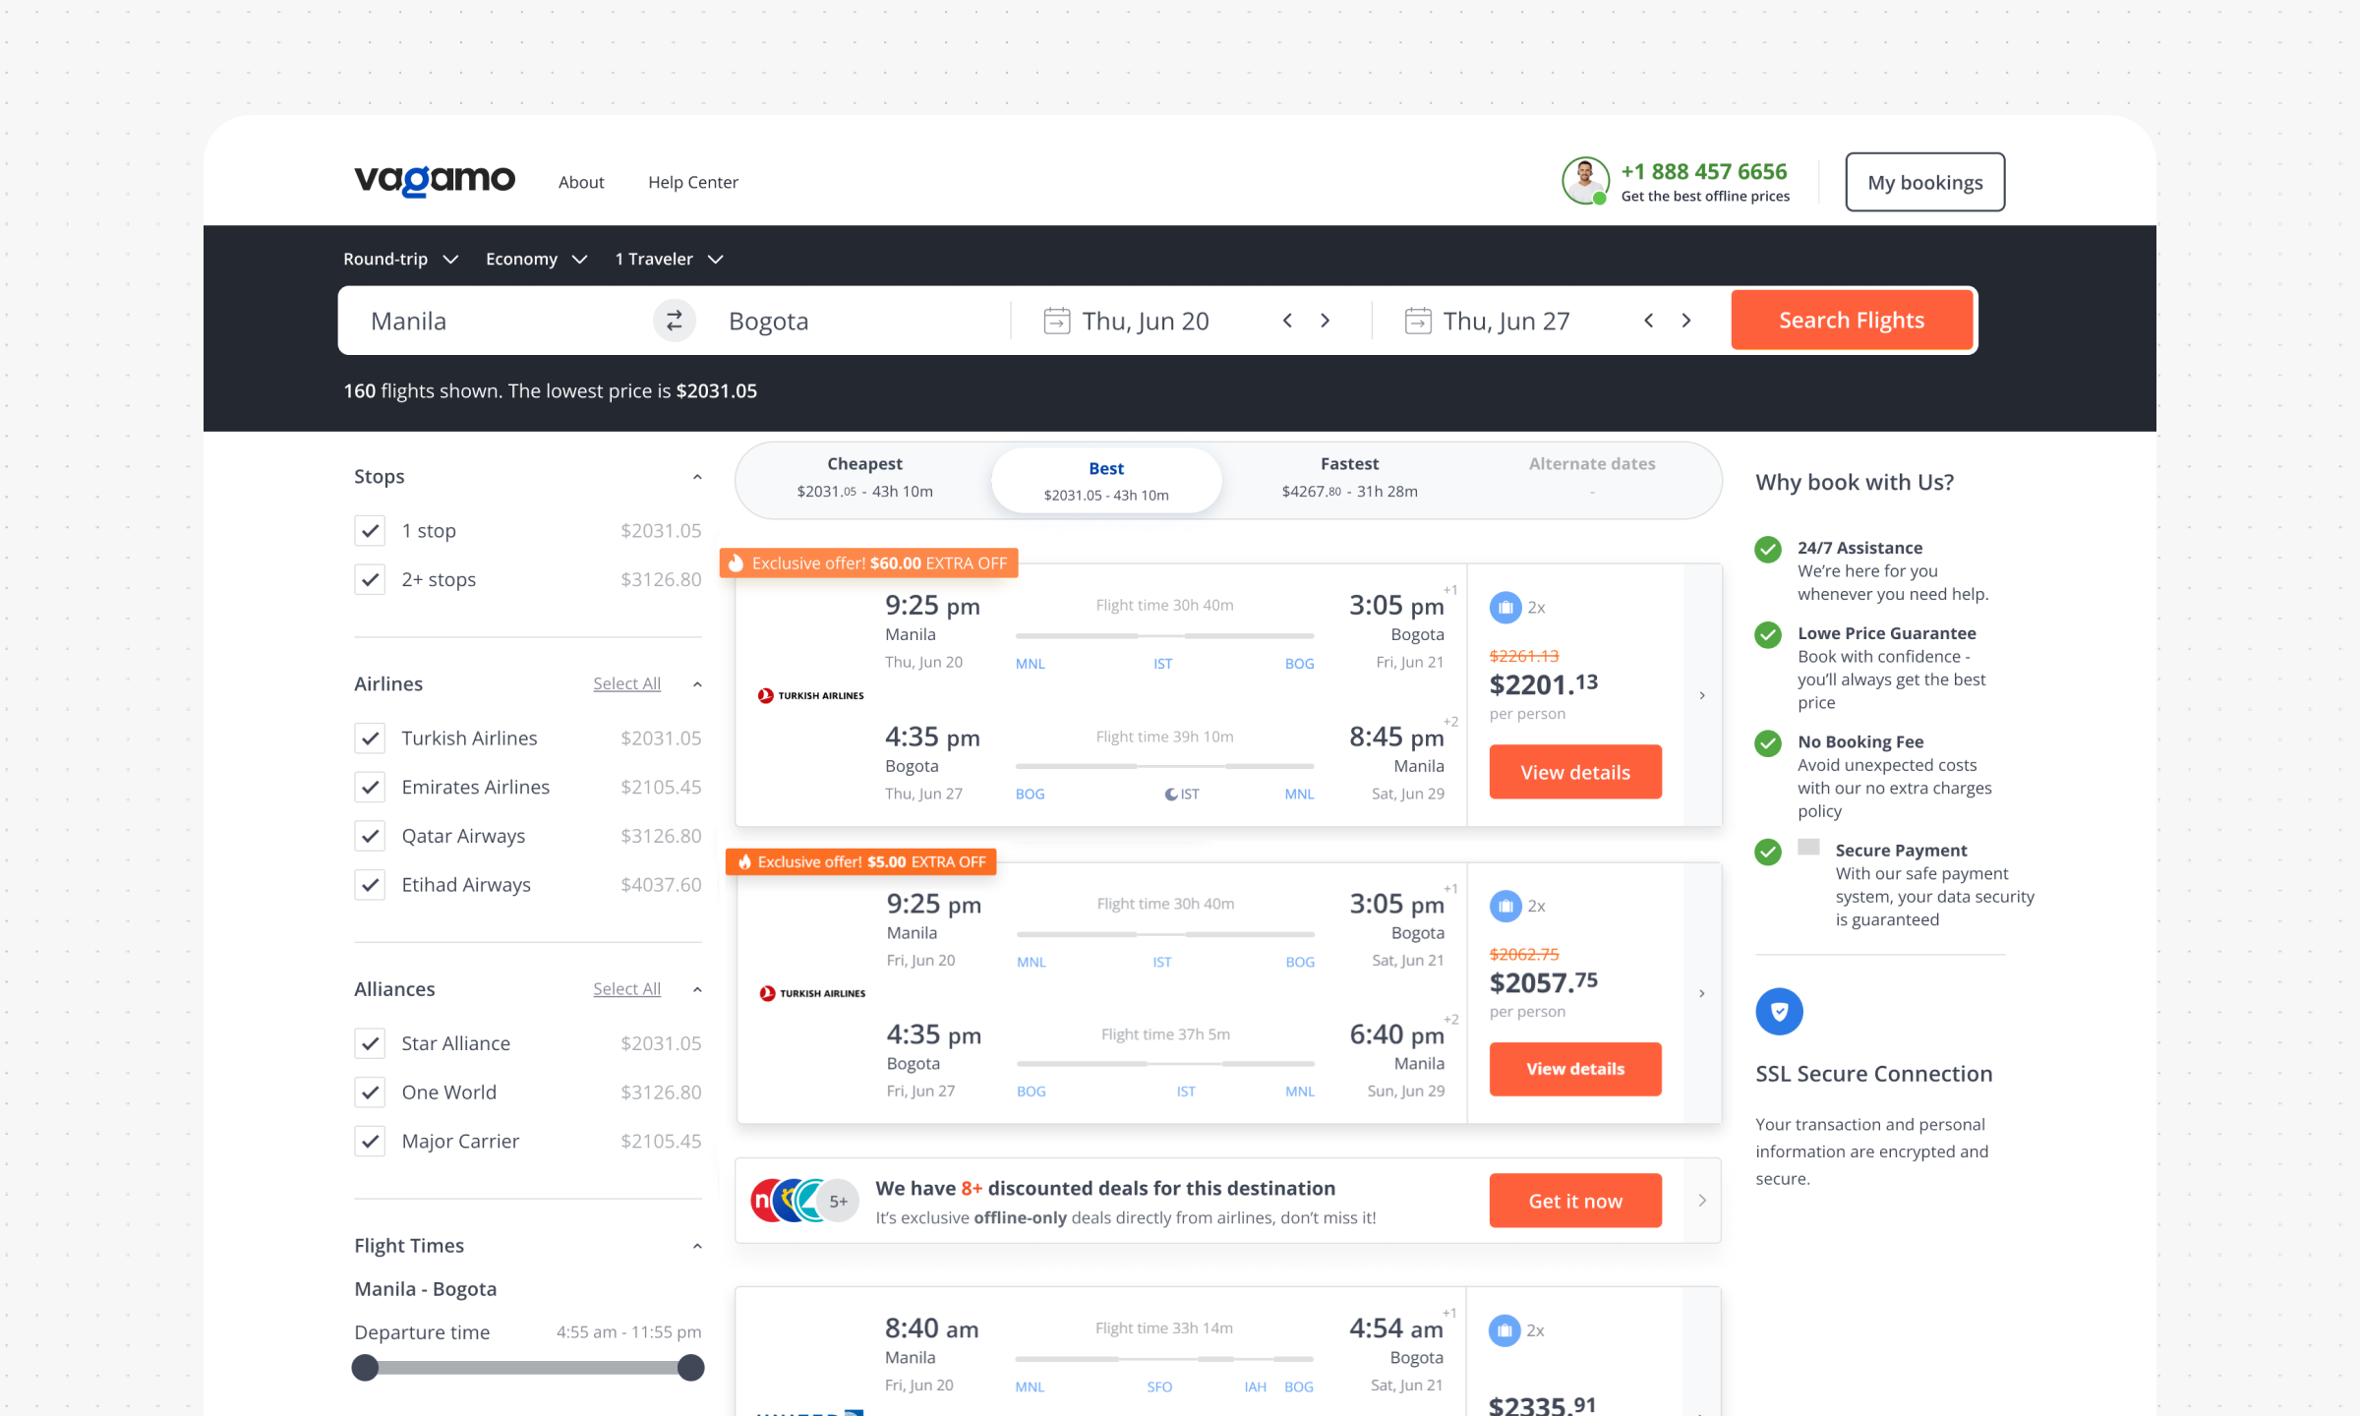Collapse the Flight Times section
This screenshot has height=1416, width=2360.
(697, 1246)
